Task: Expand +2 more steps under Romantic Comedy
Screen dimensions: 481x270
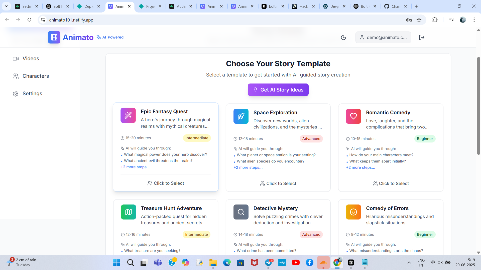Action: click(360, 167)
